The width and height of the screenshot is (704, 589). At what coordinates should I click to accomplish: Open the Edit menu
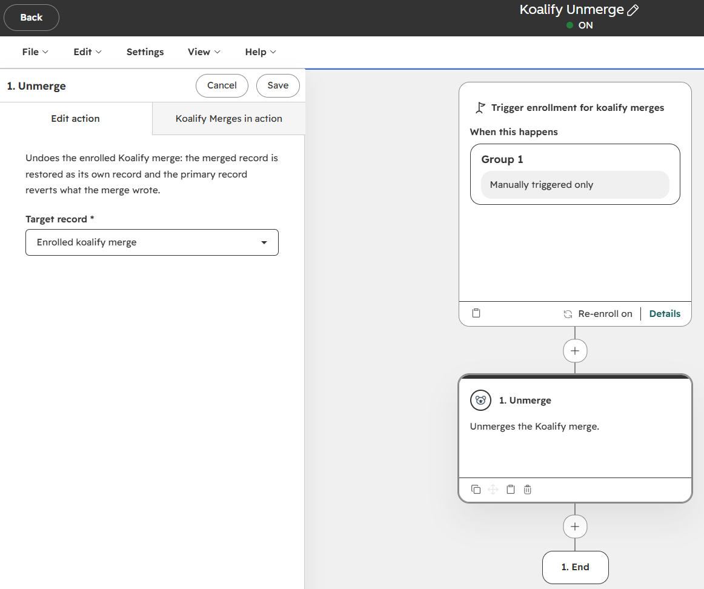coord(88,52)
